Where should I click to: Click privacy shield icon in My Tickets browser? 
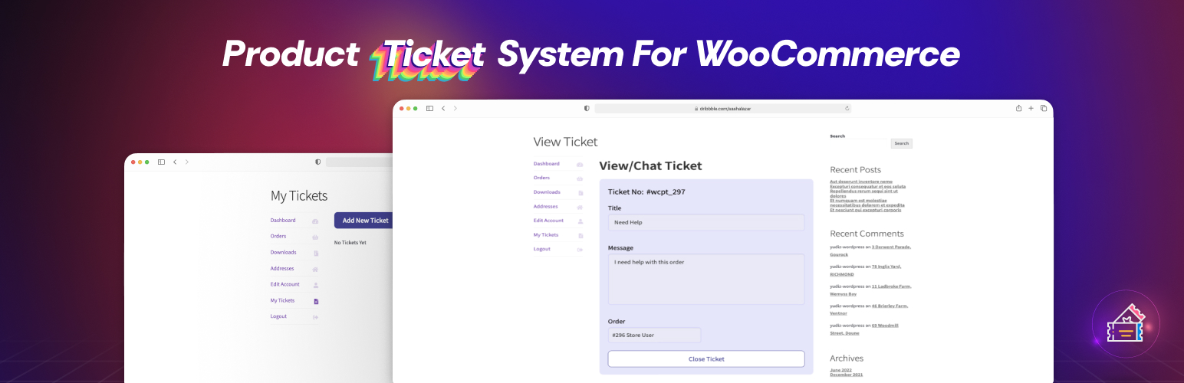click(318, 162)
